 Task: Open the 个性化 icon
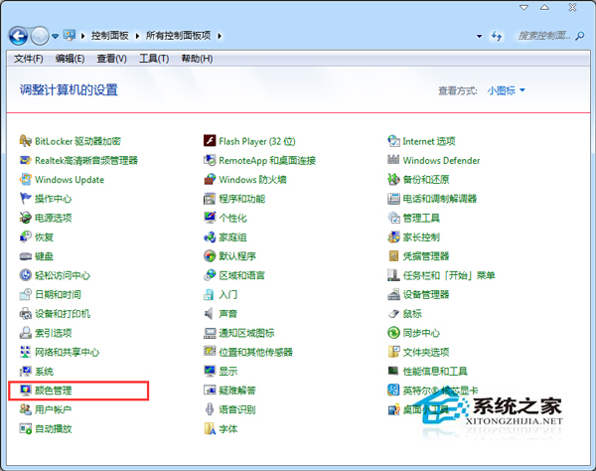pyautogui.click(x=210, y=218)
